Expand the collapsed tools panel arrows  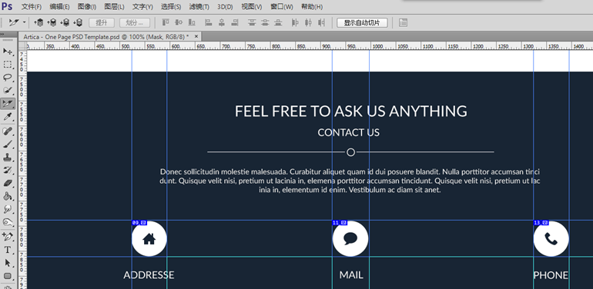coord(2,34)
